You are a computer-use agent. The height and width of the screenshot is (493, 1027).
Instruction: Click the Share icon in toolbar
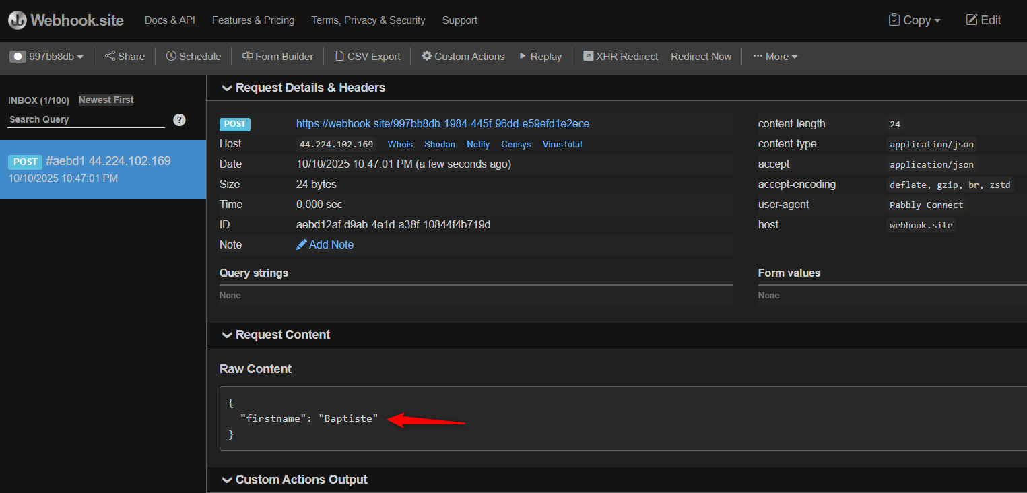point(110,56)
